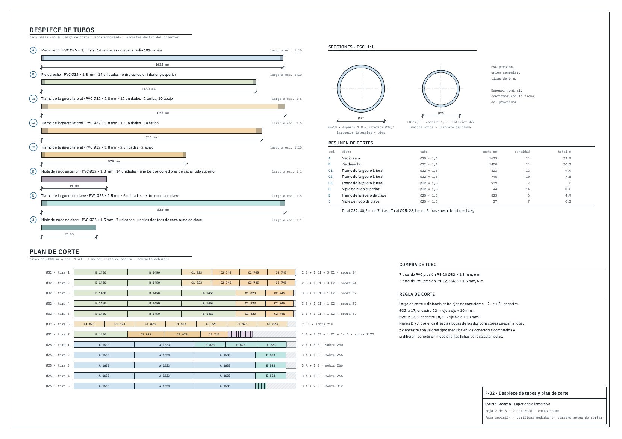Click the "37 mm" dimension label

69,234
